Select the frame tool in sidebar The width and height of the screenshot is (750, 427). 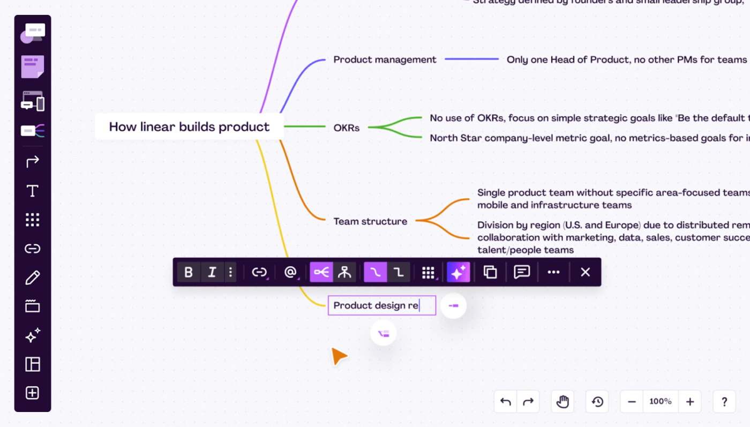[x=33, y=306]
